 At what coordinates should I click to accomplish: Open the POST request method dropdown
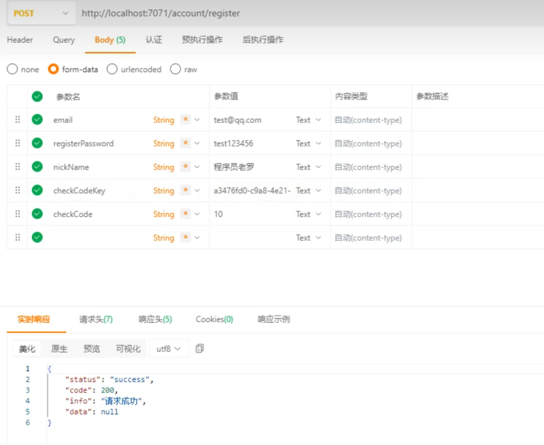tap(40, 13)
